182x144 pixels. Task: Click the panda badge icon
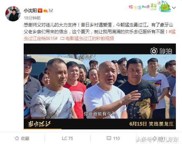click(x=51, y=11)
